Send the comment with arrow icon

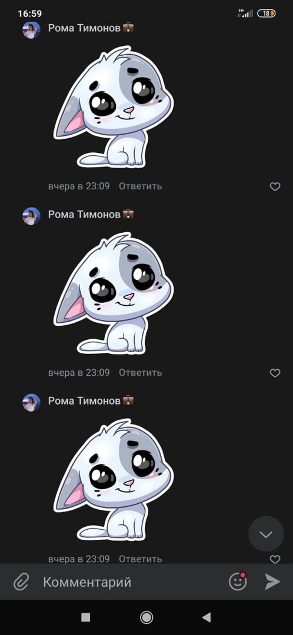point(272,581)
